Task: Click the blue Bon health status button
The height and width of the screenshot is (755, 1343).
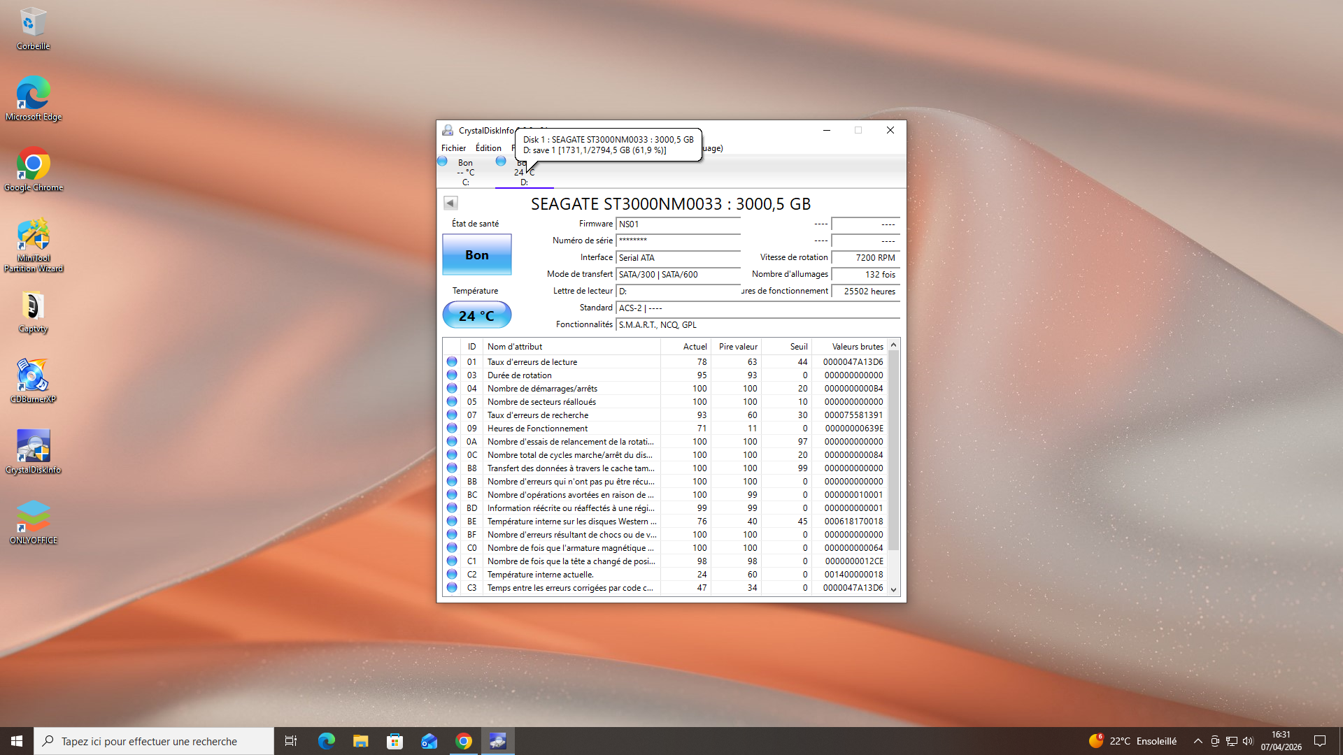Action: (x=477, y=255)
